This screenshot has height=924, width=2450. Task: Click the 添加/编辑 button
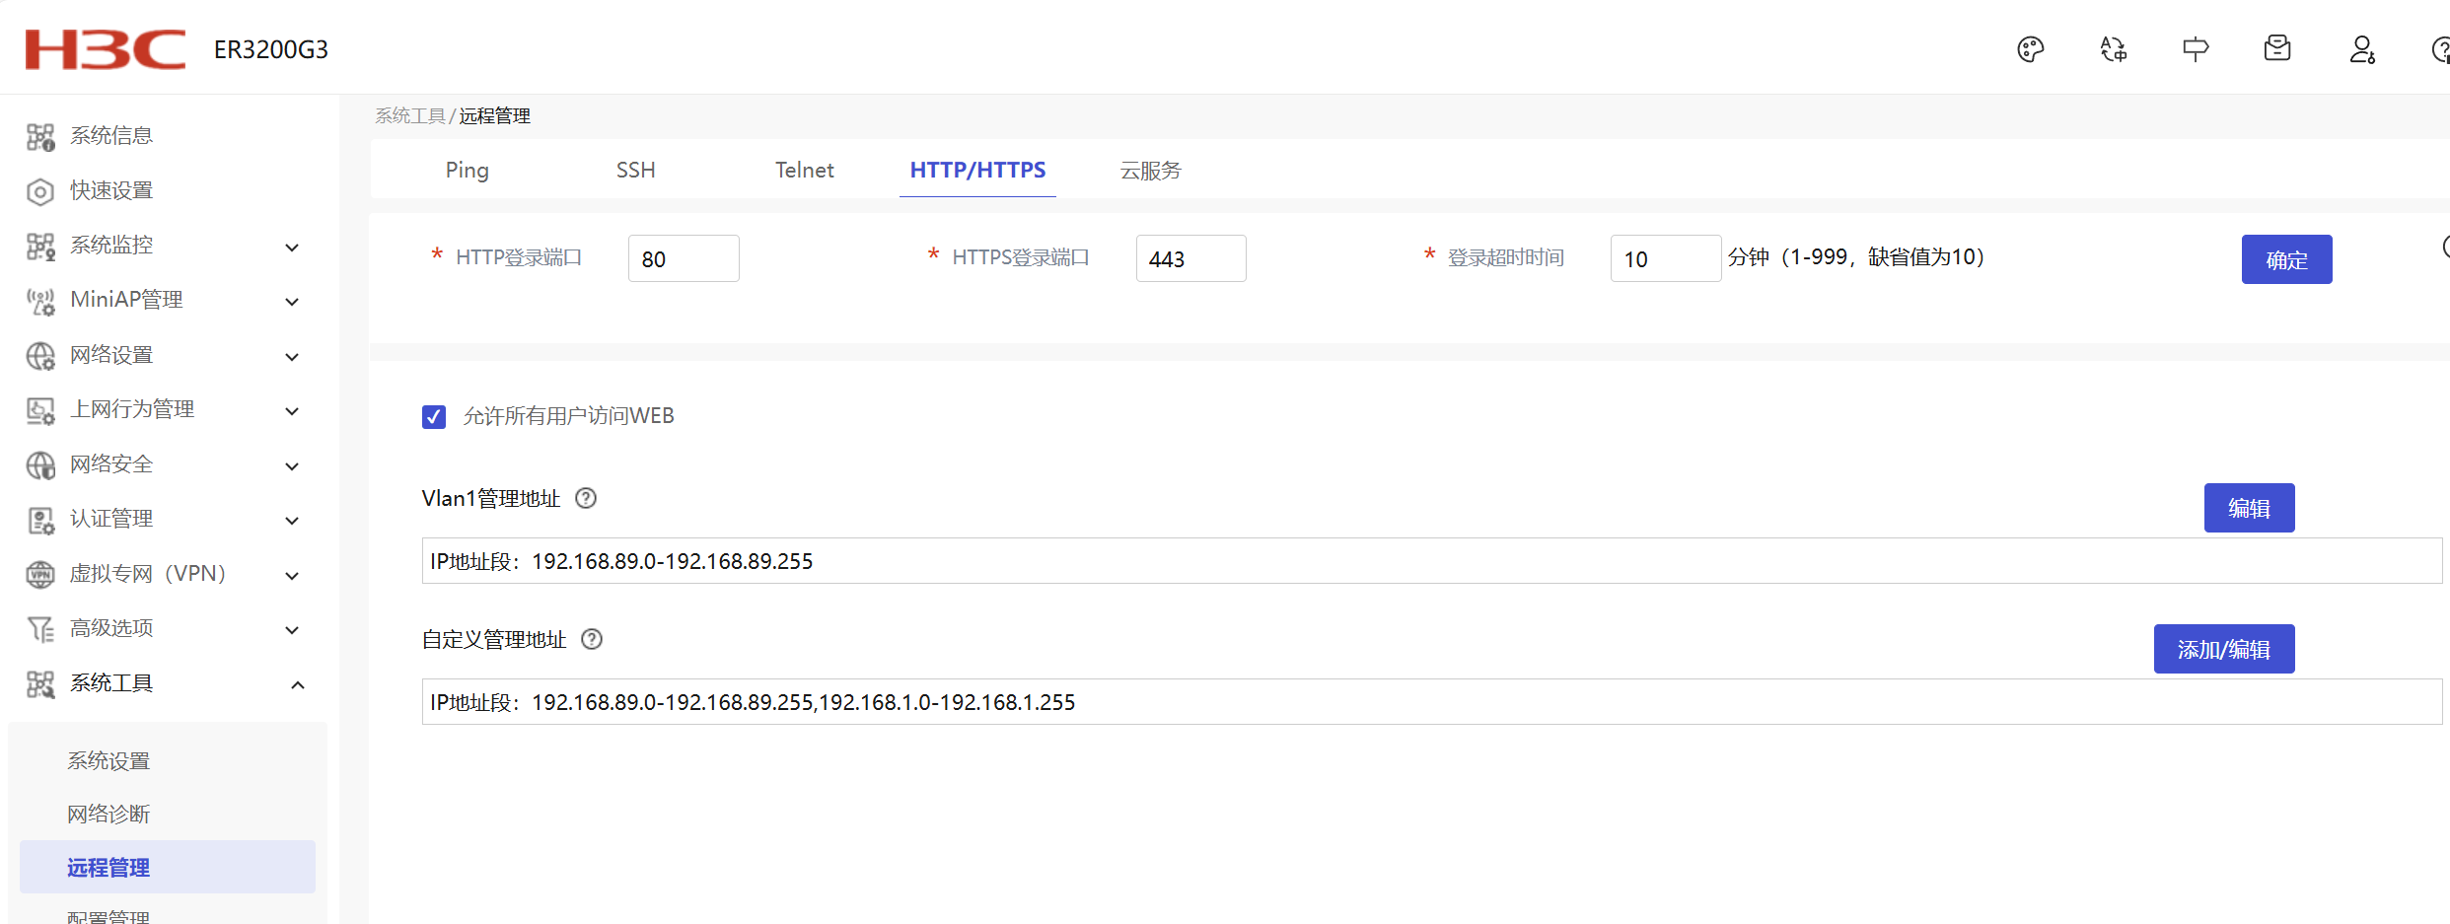coord(2223,650)
